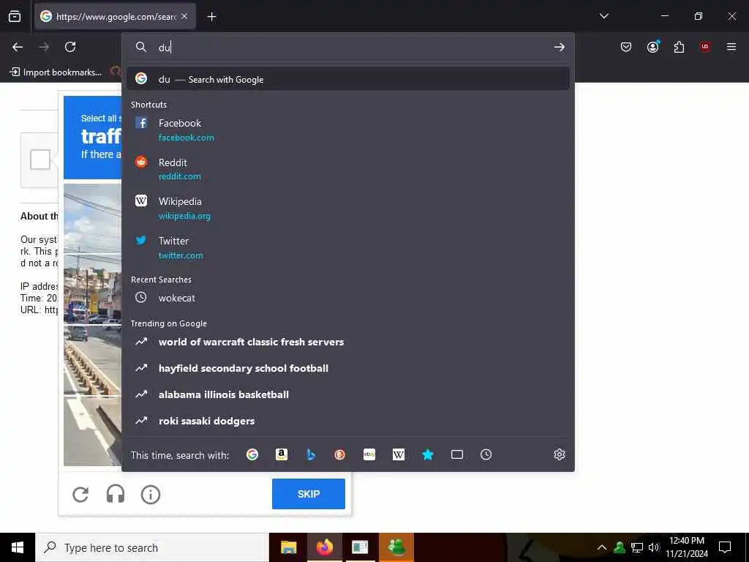749x562 pixels.
Task: Search history using the clock icon
Action: pos(486,454)
